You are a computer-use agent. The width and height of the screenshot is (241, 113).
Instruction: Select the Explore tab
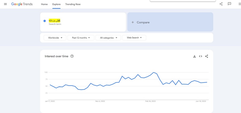[x=57, y=4]
